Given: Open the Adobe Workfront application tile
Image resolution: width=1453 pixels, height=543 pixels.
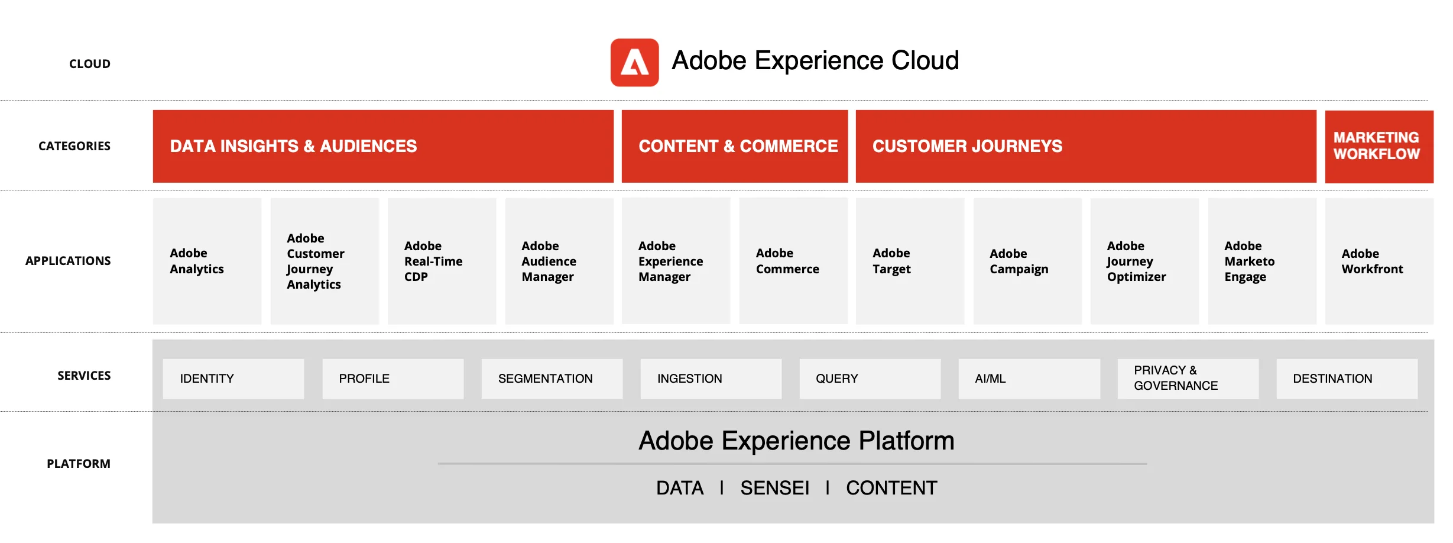Looking at the screenshot, I should click(x=1379, y=261).
